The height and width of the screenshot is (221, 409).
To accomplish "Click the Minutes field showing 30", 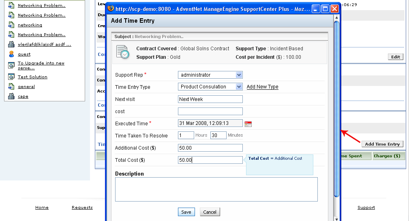I will tap(218, 135).
